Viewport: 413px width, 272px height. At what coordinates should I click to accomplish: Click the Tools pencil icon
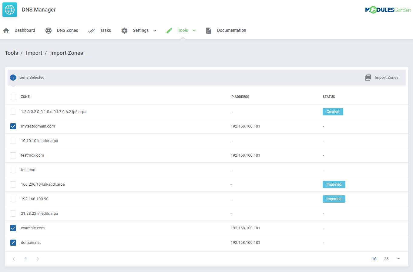pos(169,30)
